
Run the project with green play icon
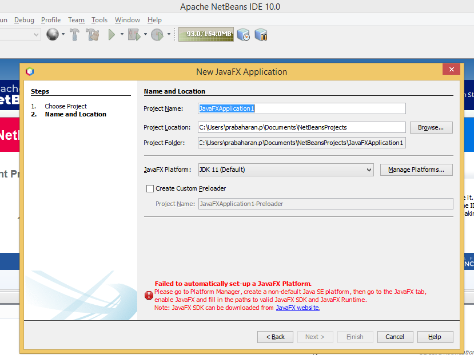tap(112, 34)
